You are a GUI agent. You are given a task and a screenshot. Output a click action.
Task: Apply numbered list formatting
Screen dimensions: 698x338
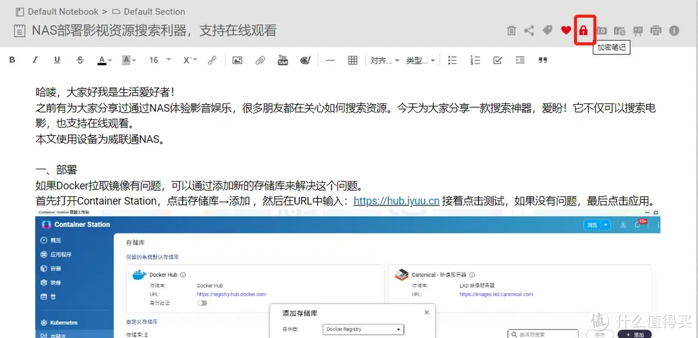475,60
